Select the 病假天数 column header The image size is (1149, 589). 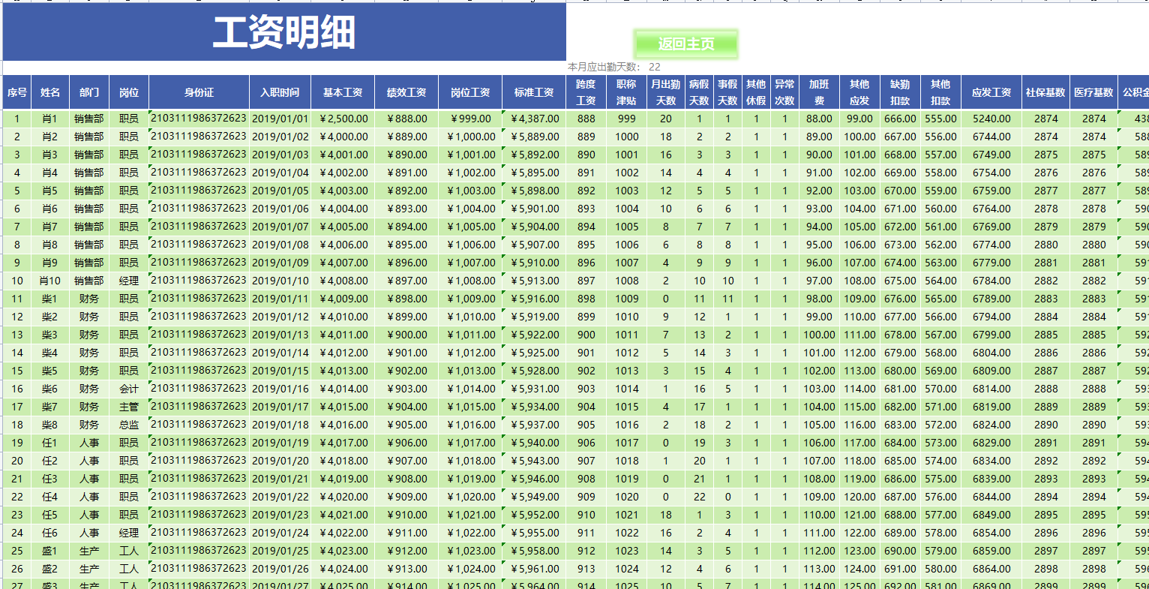point(699,92)
